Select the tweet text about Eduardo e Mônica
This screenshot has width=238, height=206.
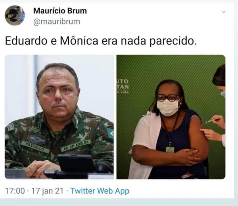[x=101, y=41]
